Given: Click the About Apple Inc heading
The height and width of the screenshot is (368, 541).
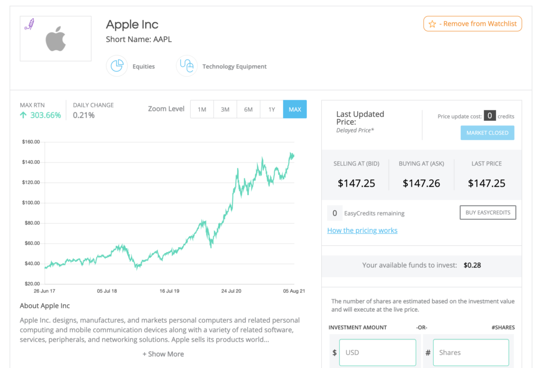Looking at the screenshot, I should tap(45, 306).
